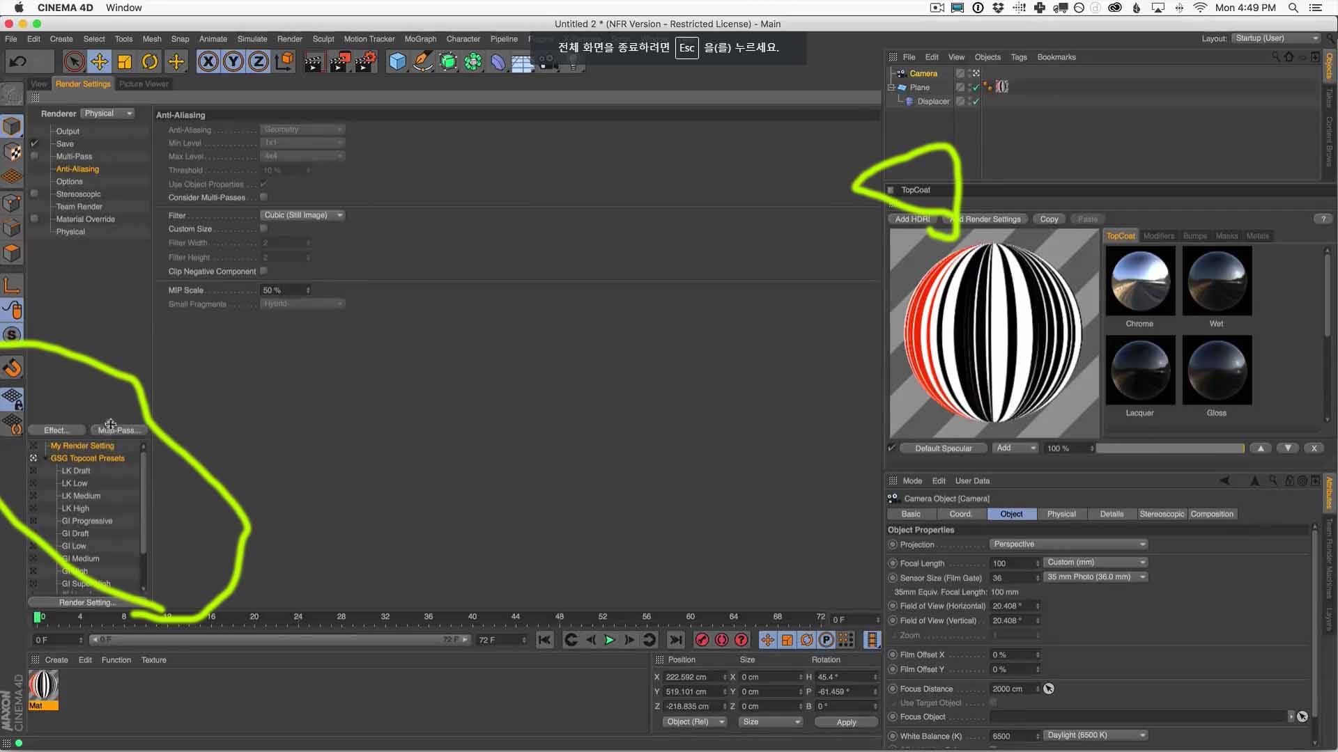
Task: Collapse the Plane object hierarchy
Action: pos(891,87)
